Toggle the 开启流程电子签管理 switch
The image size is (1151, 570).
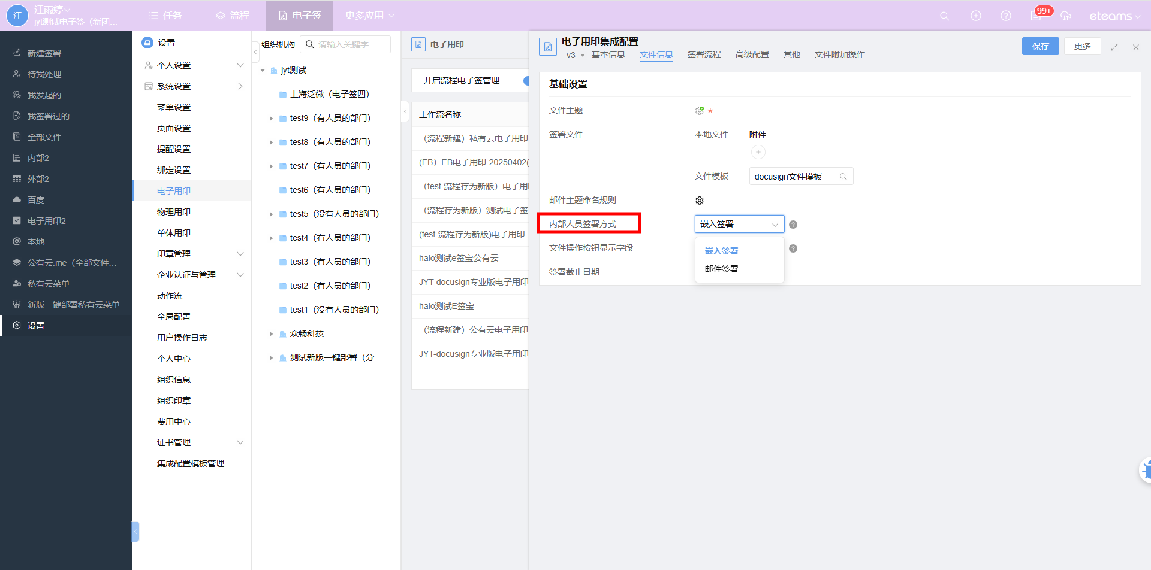(x=525, y=81)
